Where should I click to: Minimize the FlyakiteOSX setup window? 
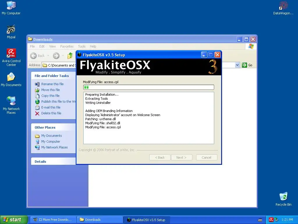click(204, 55)
